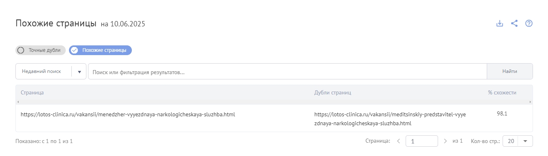The image size is (548, 156).
Task: Sort by the '% схожести' column header
Action: point(502,93)
